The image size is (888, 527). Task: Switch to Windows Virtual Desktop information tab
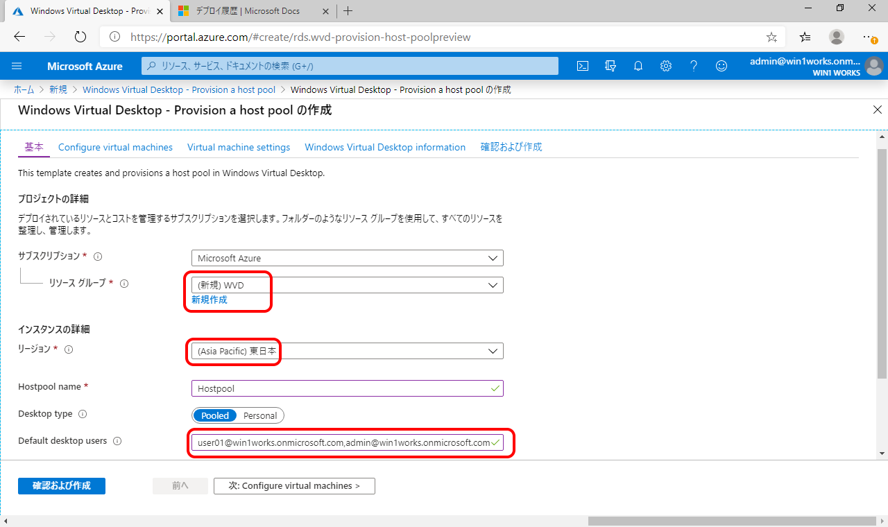385,147
